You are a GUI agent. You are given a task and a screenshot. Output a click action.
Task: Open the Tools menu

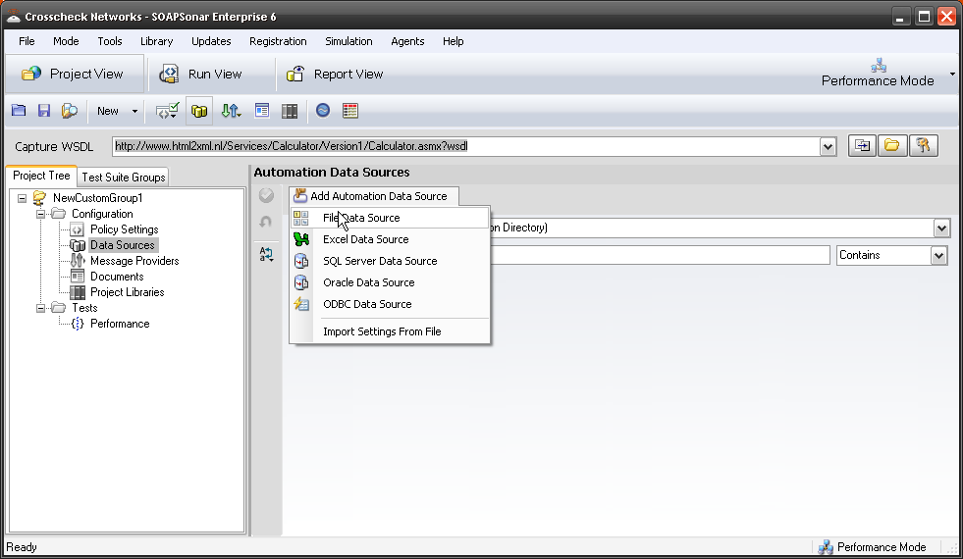pyautogui.click(x=109, y=41)
